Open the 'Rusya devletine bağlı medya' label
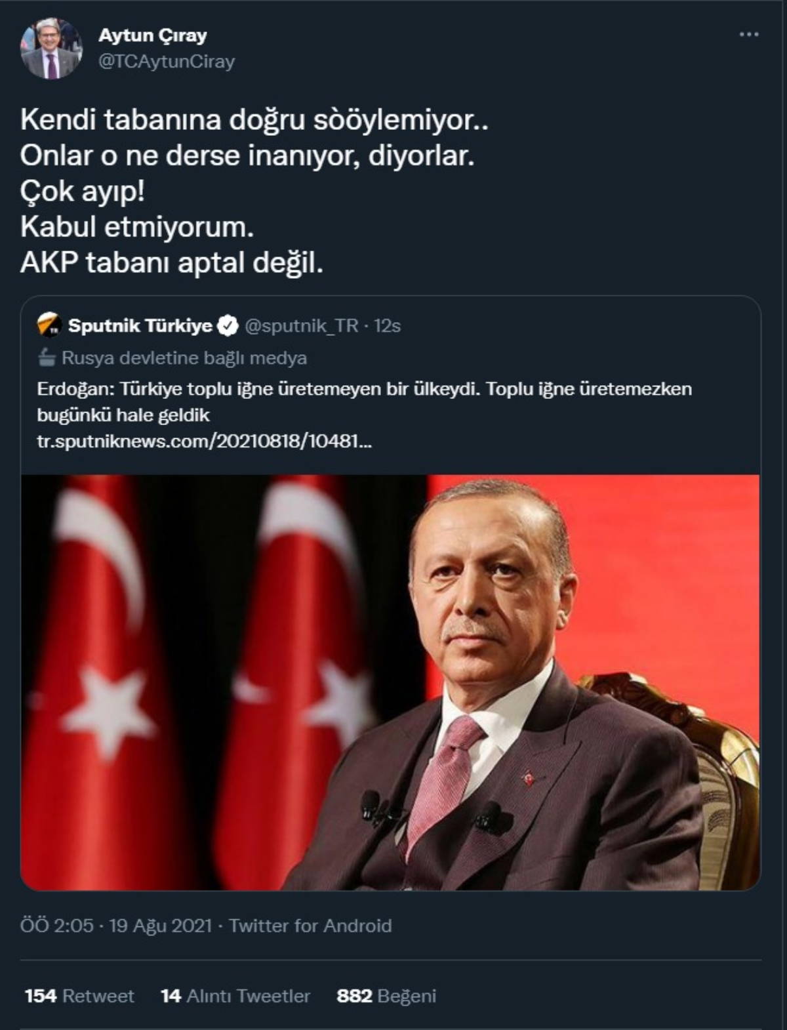The width and height of the screenshot is (787, 1030). tap(184, 358)
